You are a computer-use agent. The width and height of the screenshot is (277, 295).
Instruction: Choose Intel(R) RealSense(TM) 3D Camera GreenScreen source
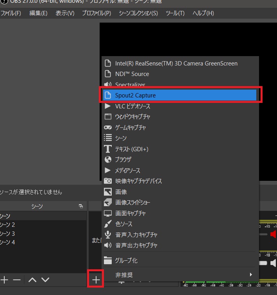point(180,64)
